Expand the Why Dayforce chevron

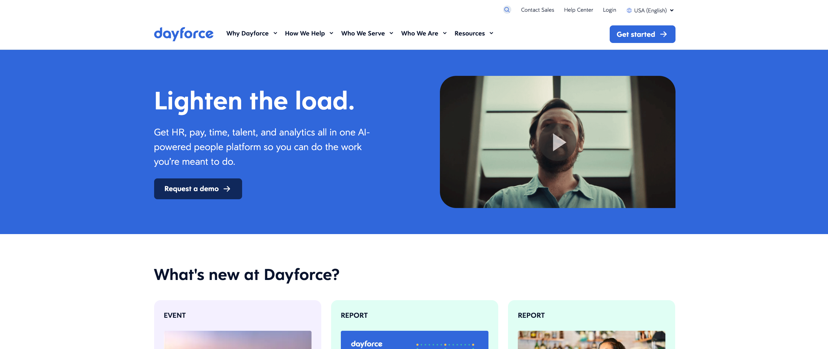click(275, 33)
